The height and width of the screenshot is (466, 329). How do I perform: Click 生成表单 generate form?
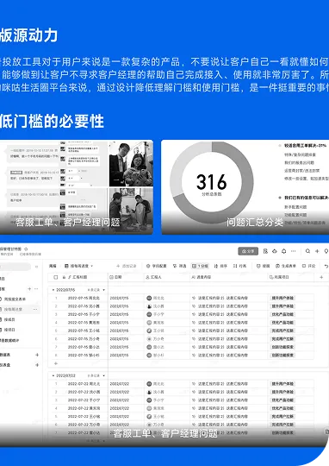286,266
